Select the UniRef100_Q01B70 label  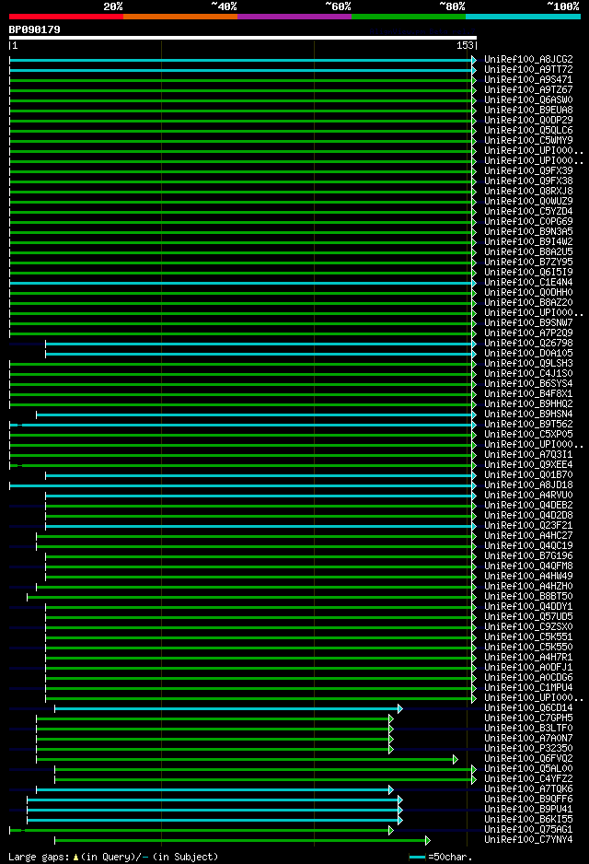click(528, 475)
